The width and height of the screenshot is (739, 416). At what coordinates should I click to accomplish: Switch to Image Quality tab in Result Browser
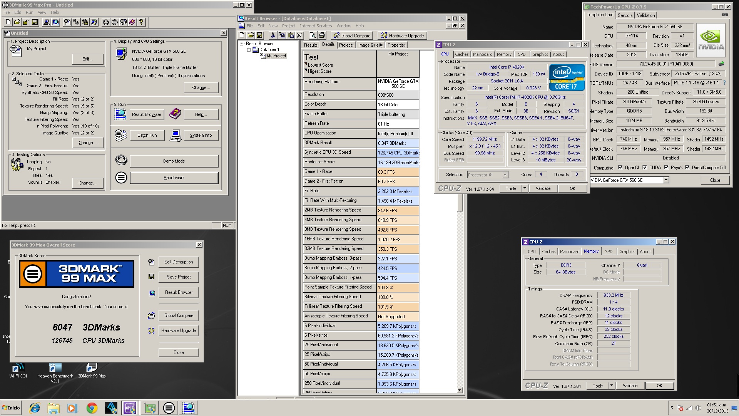[370, 45]
